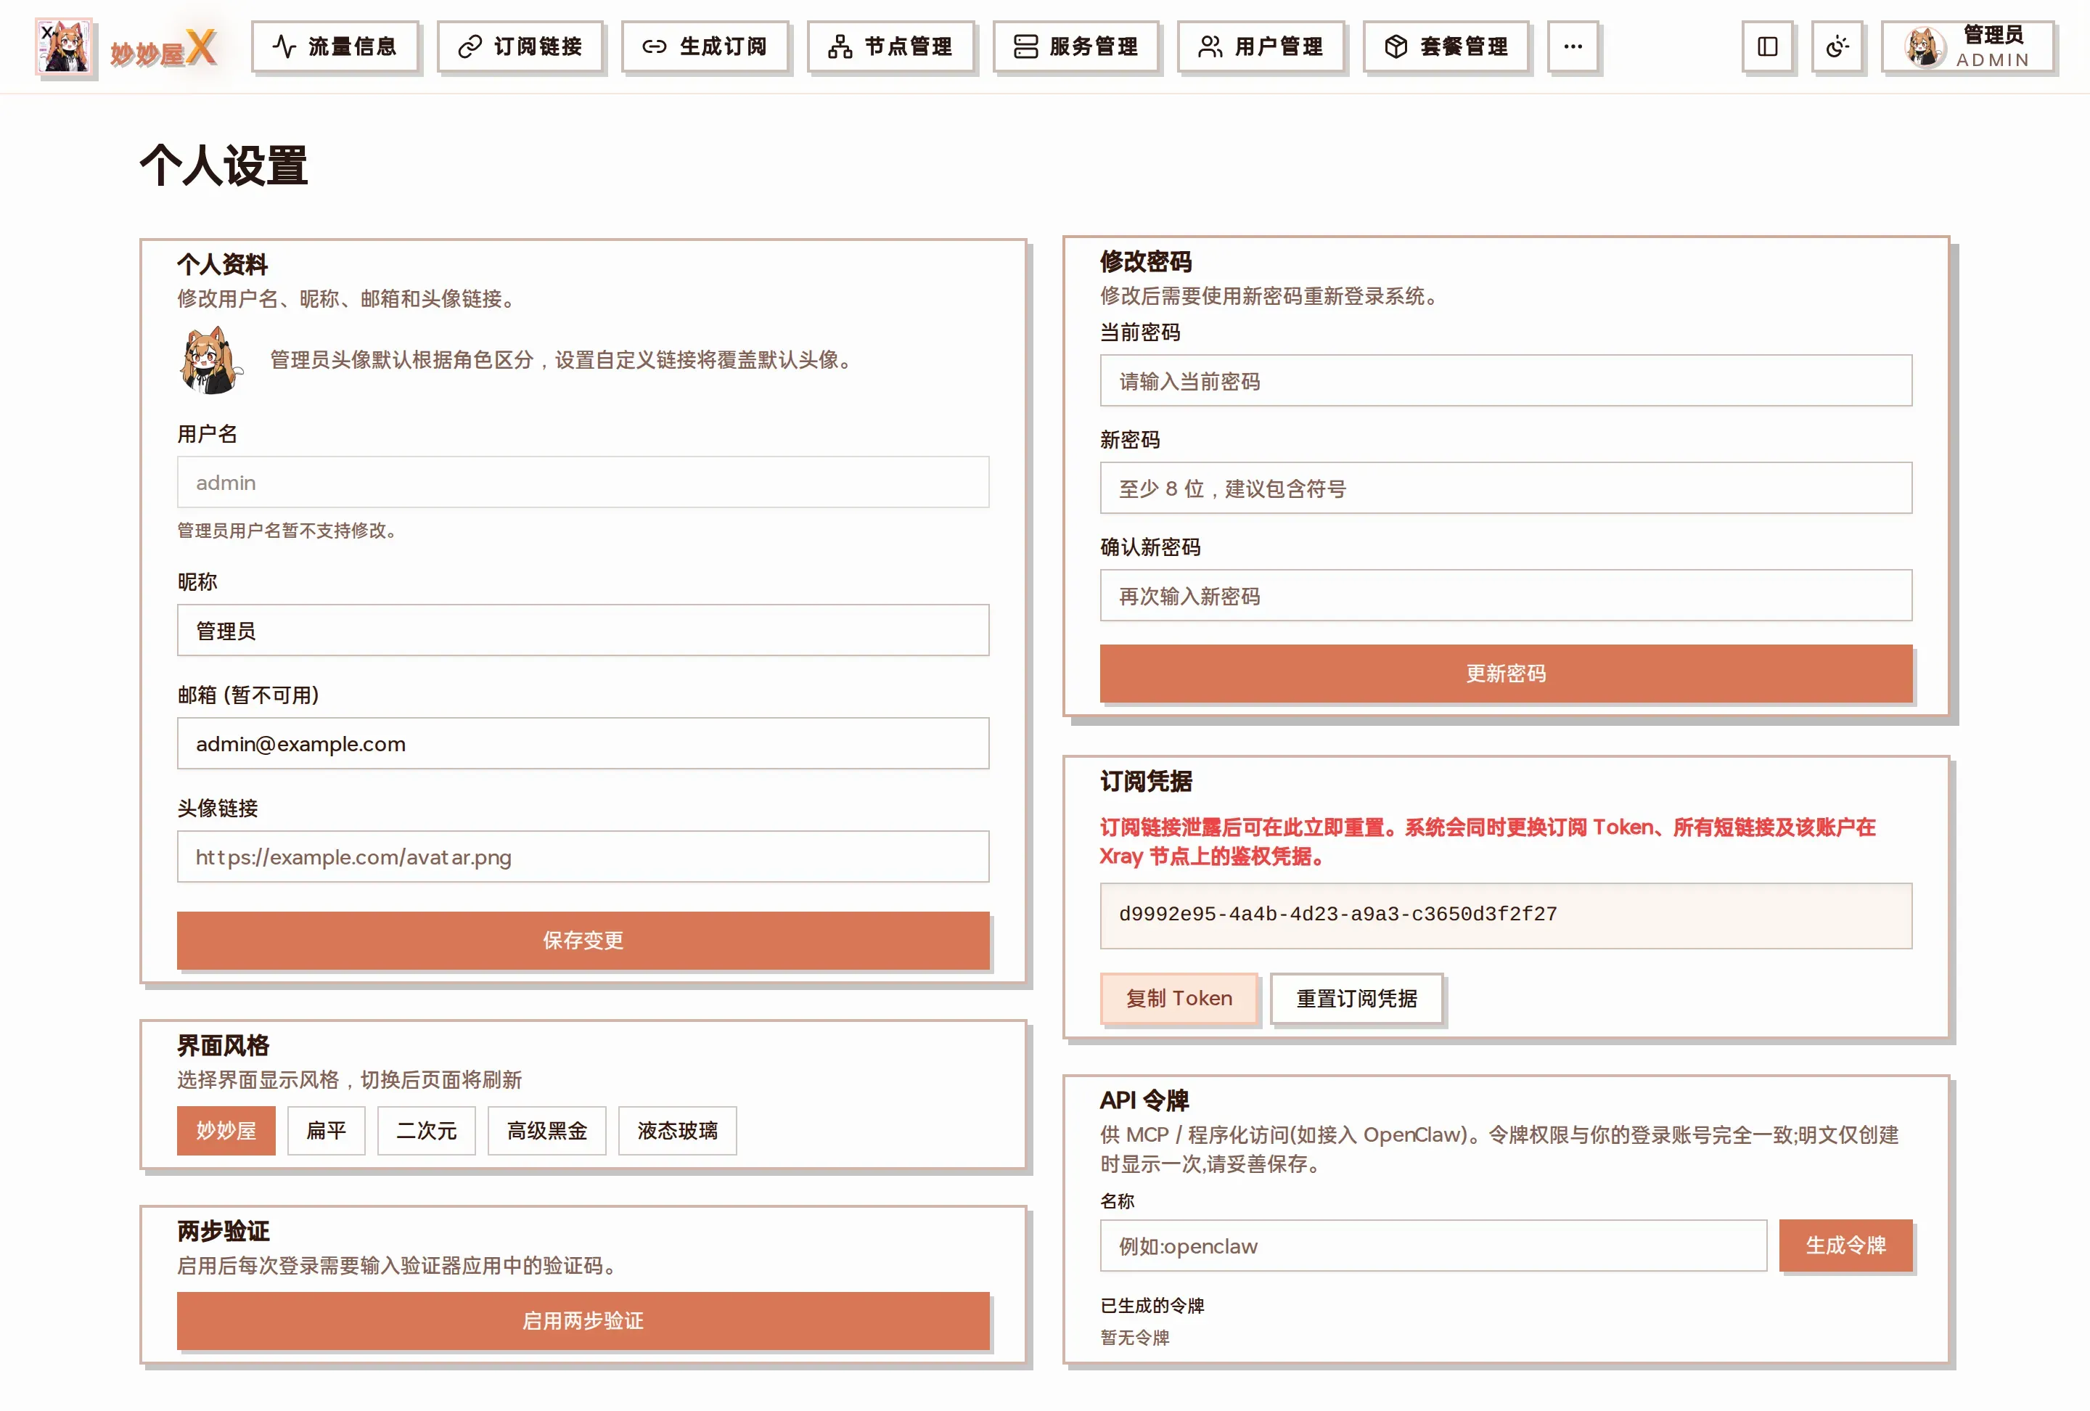Click 复制 Token button
This screenshot has width=2090, height=1411.
(1179, 999)
